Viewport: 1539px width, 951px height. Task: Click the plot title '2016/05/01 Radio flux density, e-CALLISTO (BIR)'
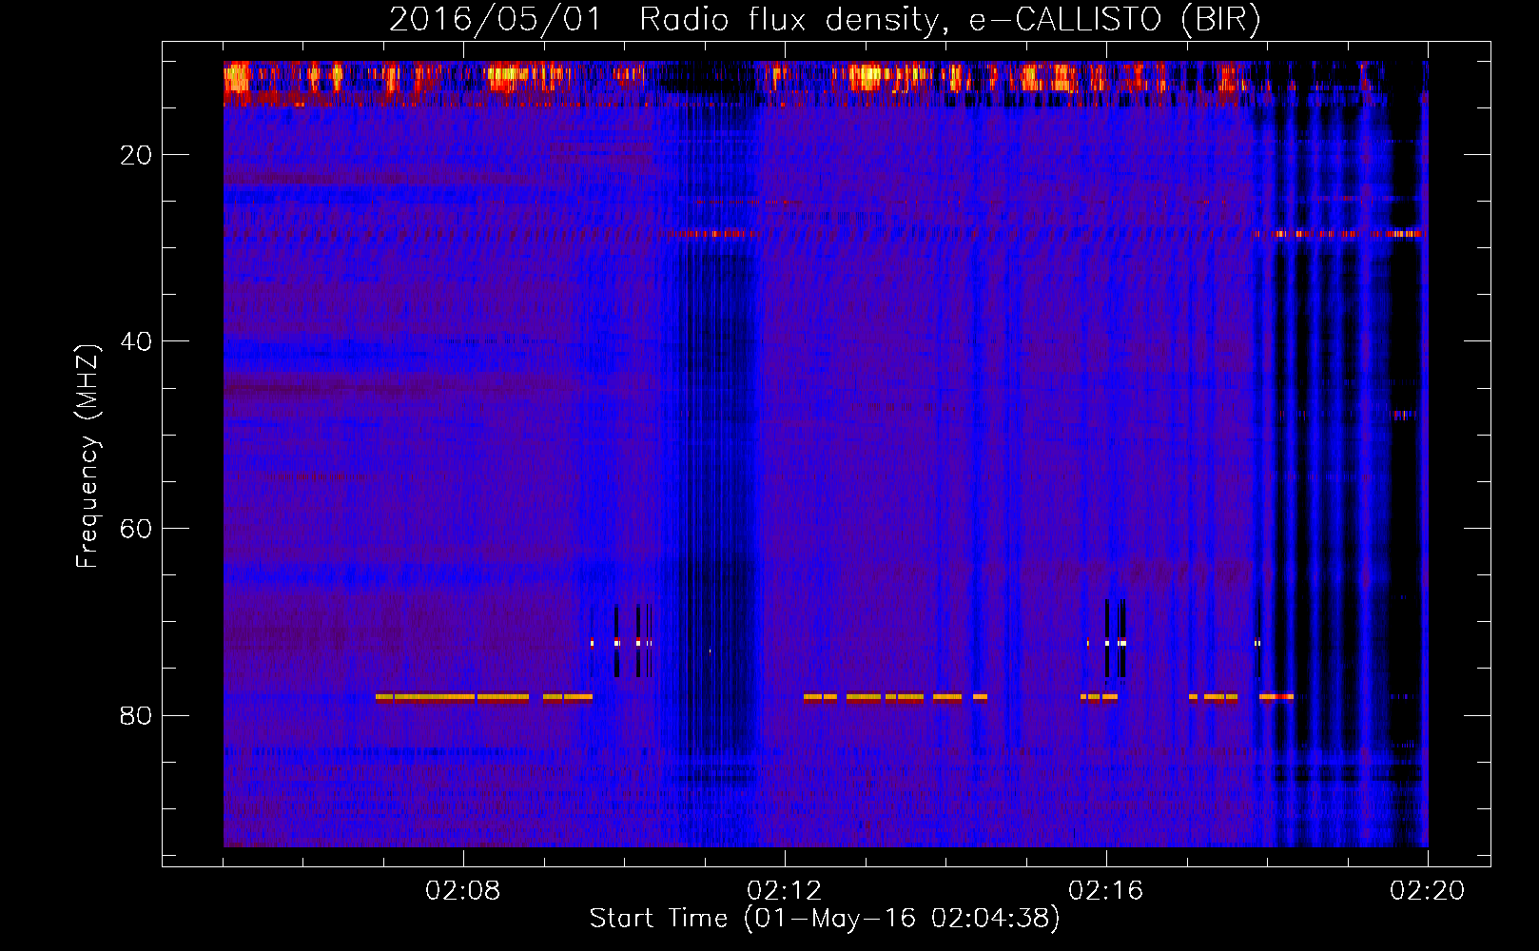(x=825, y=19)
